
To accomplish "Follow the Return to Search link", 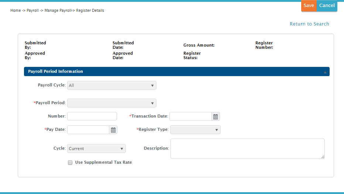I will 309,24.
